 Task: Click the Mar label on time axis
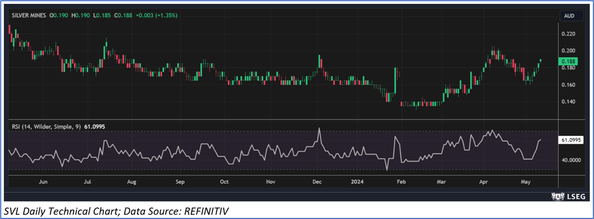441,182
